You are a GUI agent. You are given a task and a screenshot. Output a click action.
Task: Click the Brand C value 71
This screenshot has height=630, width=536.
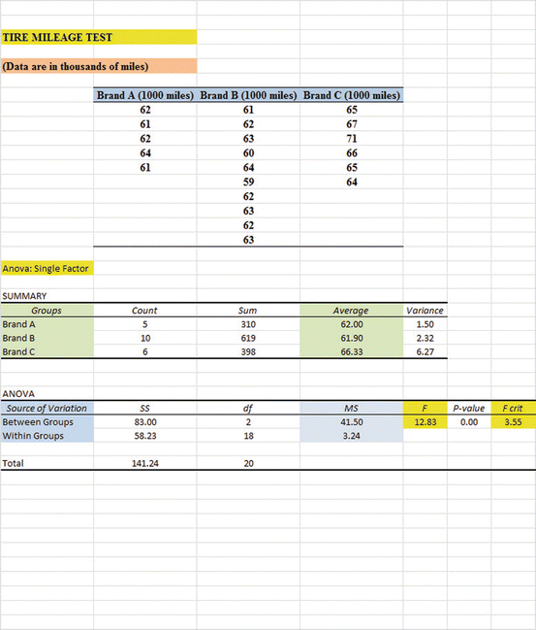pyautogui.click(x=352, y=139)
